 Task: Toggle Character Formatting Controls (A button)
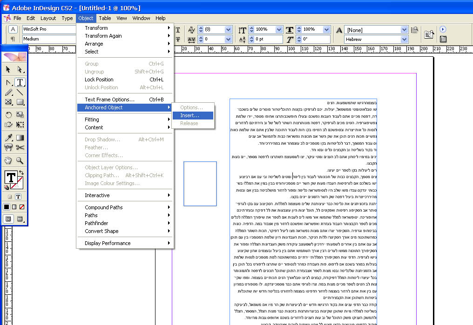[x=13, y=29]
